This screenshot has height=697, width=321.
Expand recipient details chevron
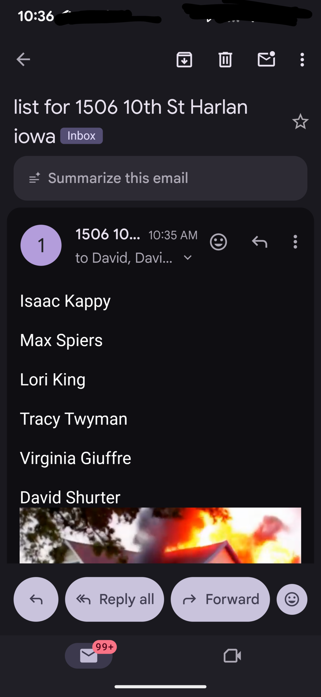[188, 258]
